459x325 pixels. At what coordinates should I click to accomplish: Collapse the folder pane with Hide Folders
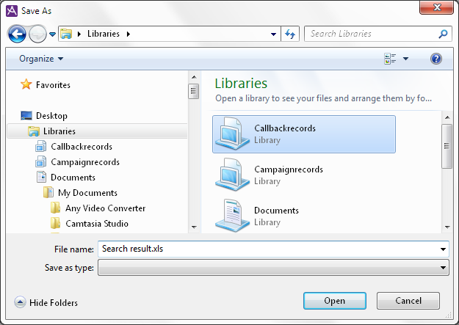(x=46, y=302)
